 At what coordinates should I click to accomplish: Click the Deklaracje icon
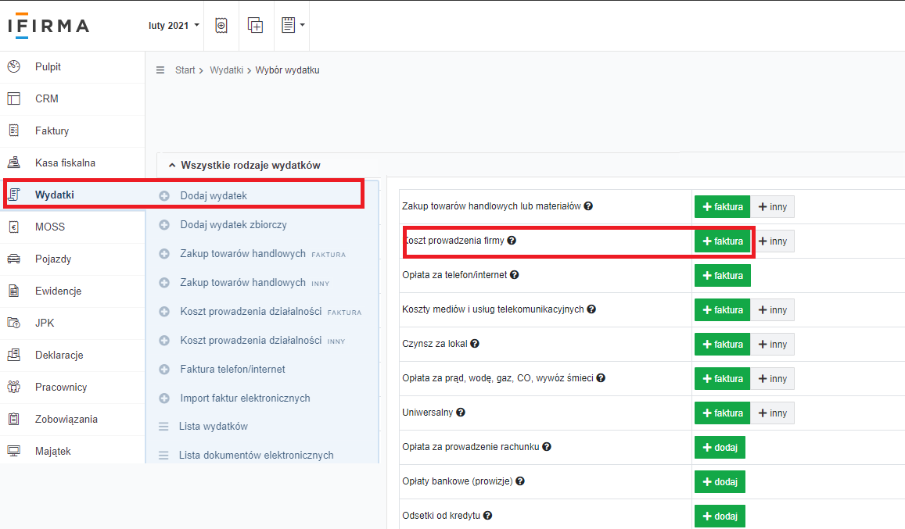[x=14, y=355]
